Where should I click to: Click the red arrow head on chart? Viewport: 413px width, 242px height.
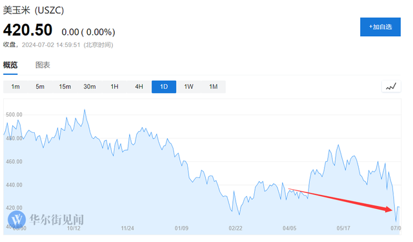coord(388,209)
